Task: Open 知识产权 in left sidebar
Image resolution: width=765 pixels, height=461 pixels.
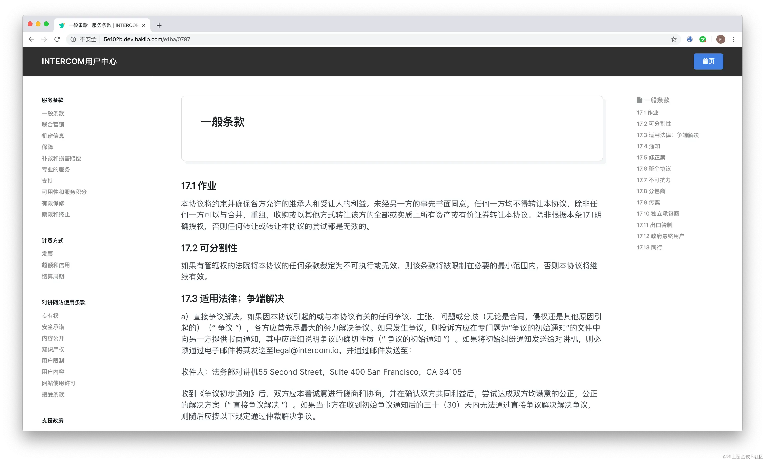Action: 53,349
